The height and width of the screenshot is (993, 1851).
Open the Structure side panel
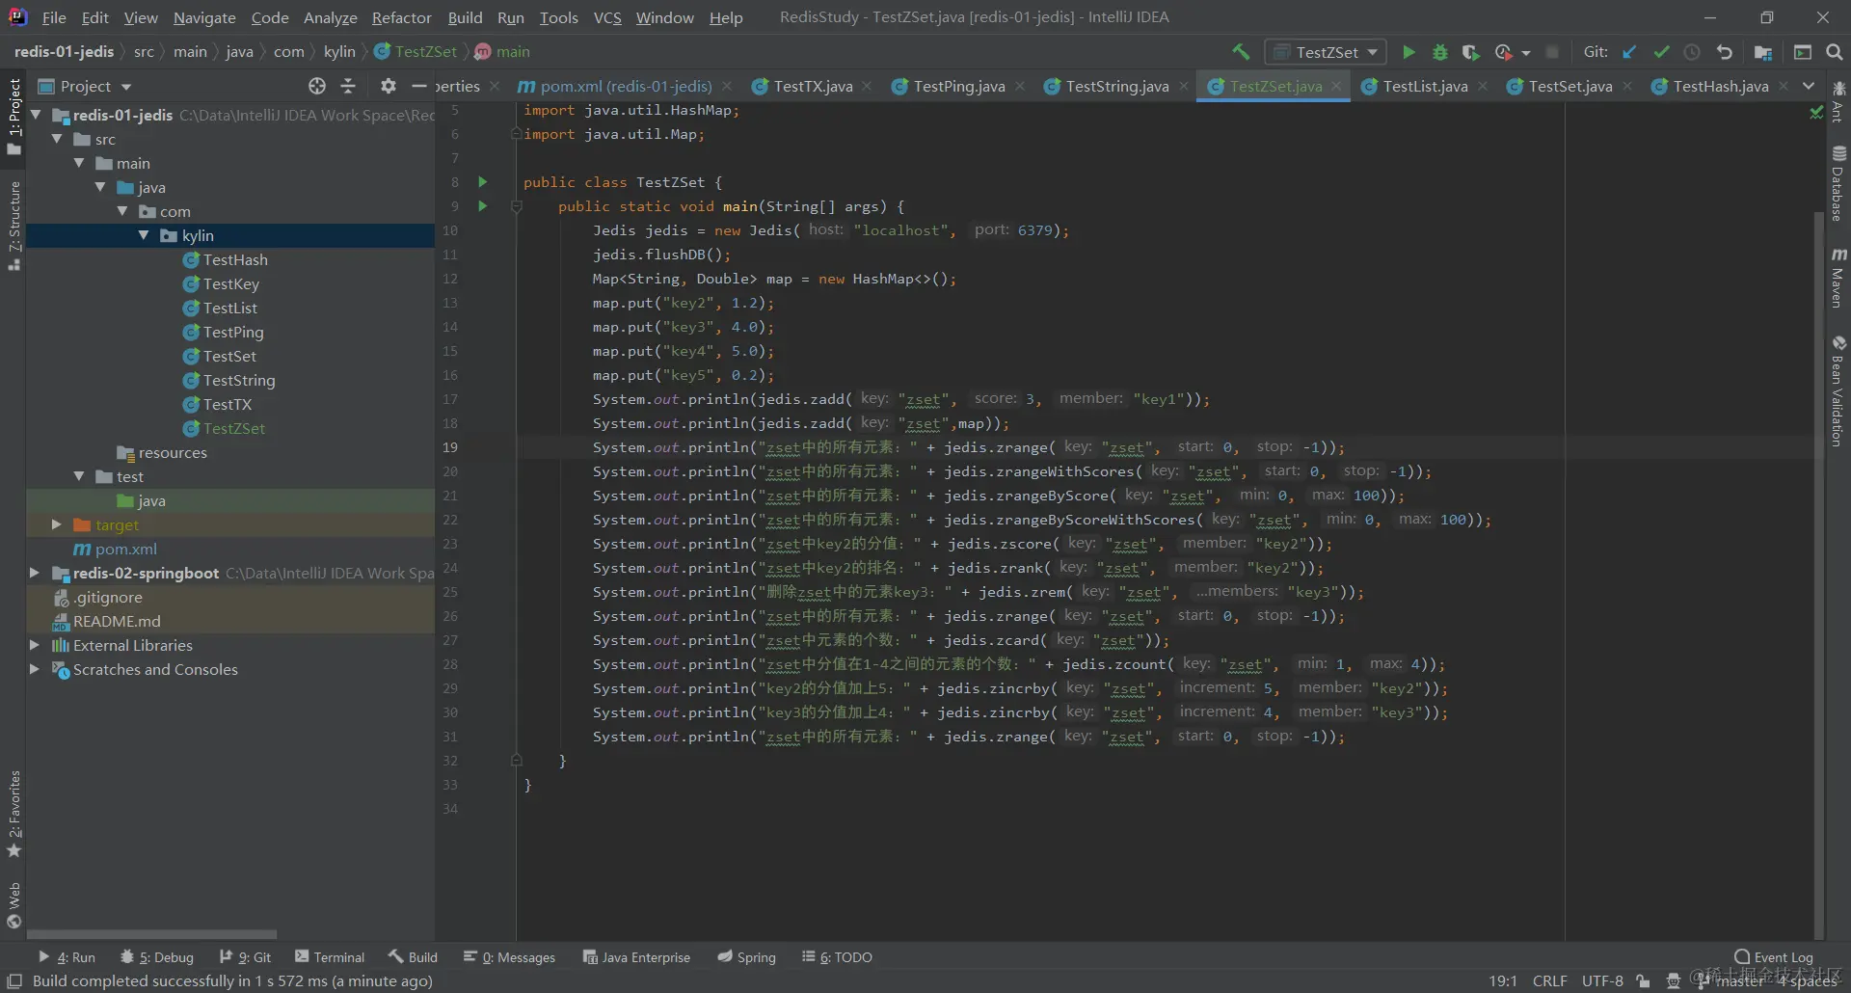[13, 226]
